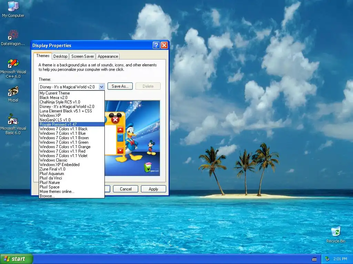Click the help question mark button in title bar
The image size is (353, 264).
(156, 45)
